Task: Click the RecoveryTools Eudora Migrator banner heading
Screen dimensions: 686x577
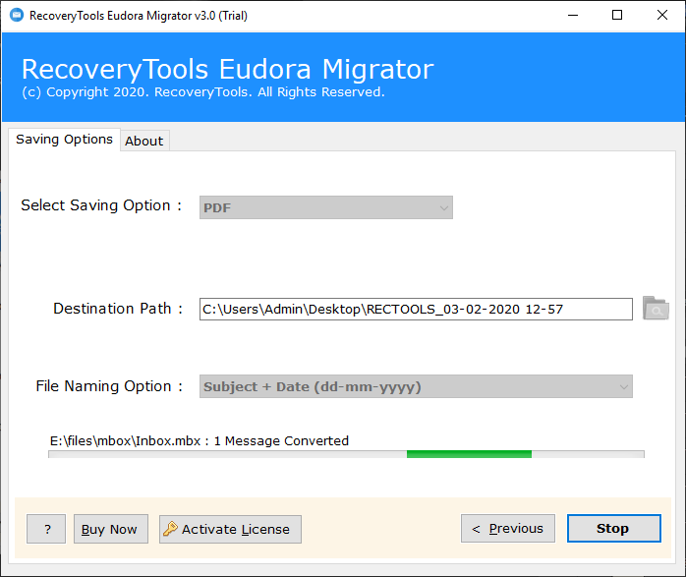Action: point(227,69)
